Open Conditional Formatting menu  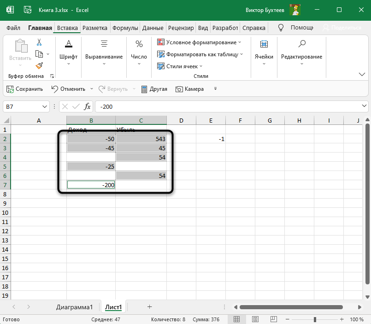coord(199,42)
